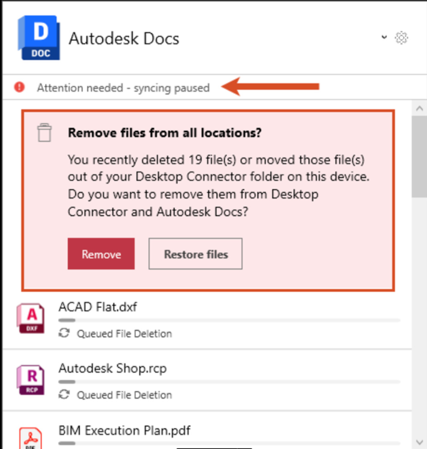Open the Autodesk Docs settings gear

[x=401, y=38]
